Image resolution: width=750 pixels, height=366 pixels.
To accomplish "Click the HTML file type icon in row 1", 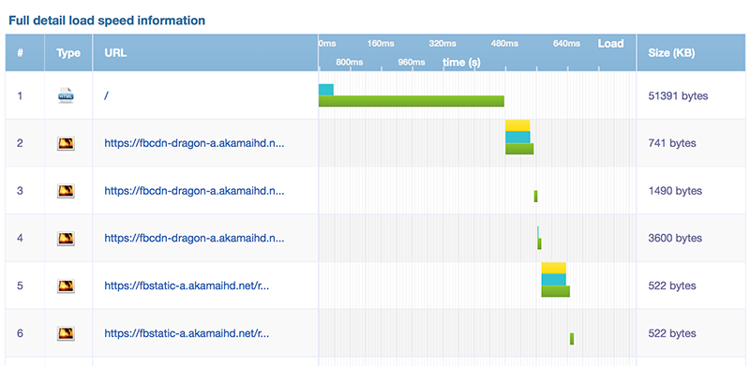I will [x=66, y=95].
